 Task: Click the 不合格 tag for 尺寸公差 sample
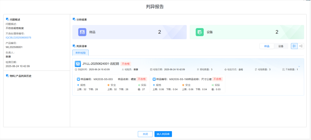tap(217, 79)
